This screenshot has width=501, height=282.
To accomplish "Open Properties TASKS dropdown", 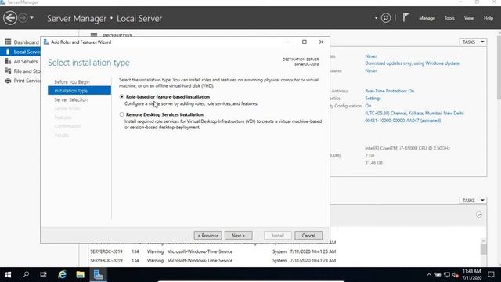I will point(473,42).
